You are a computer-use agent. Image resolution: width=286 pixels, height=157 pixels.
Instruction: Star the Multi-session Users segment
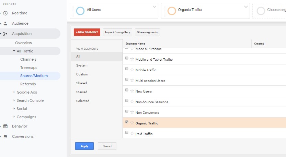click(x=132, y=81)
